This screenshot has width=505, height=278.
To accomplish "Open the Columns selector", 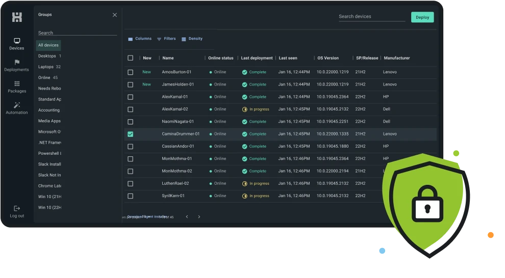I will (x=140, y=39).
